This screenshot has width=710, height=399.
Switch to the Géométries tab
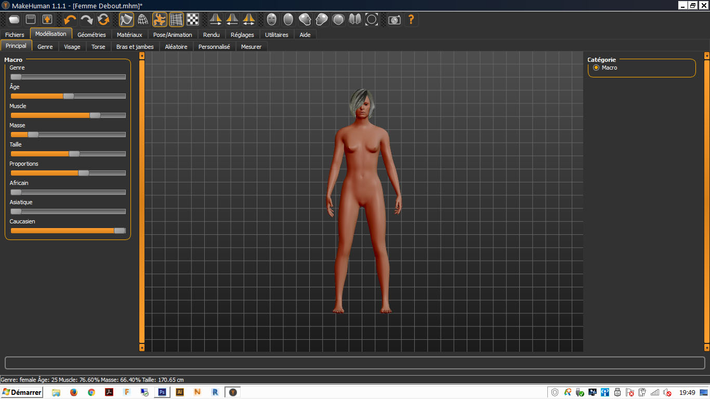[x=91, y=35]
